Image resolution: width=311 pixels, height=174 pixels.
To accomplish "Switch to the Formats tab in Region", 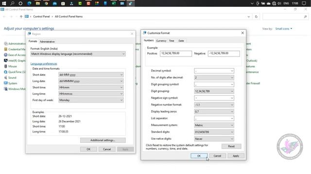I will [x=33, y=41].
